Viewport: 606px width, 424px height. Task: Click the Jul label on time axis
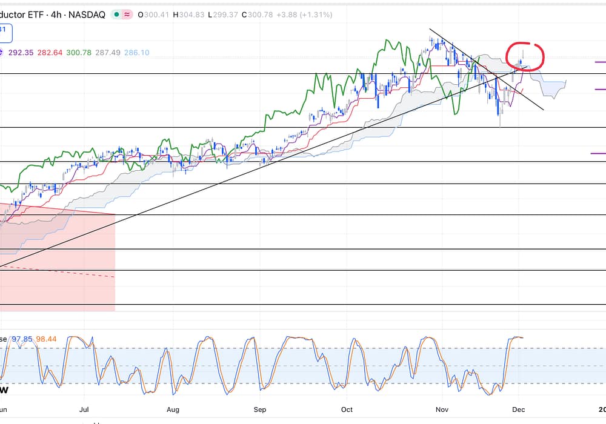pyautogui.click(x=85, y=409)
